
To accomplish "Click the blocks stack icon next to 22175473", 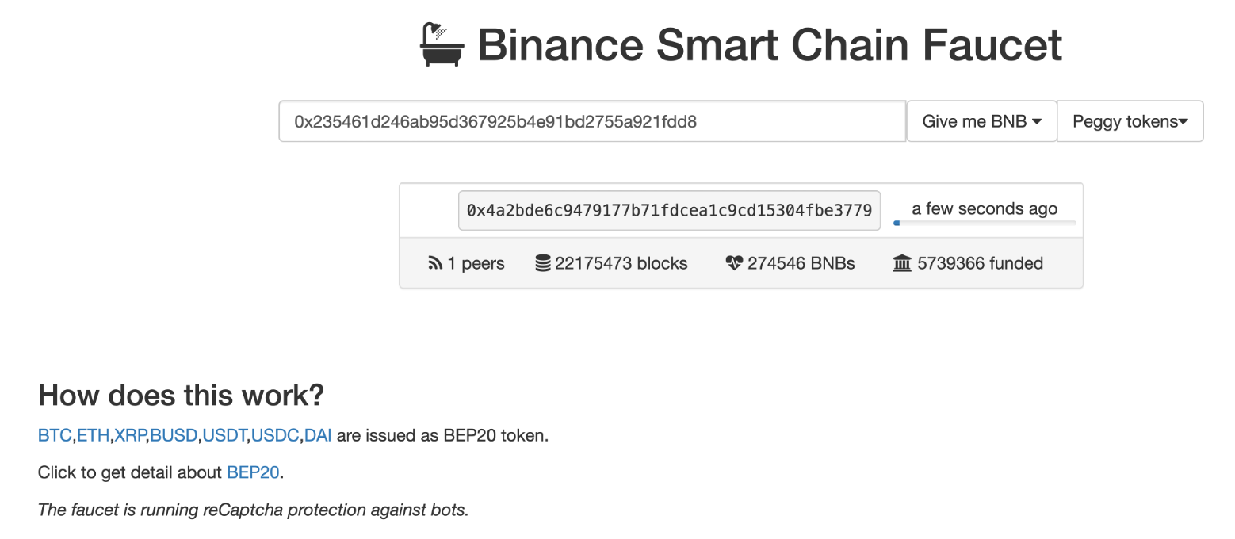I will [x=541, y=262].
